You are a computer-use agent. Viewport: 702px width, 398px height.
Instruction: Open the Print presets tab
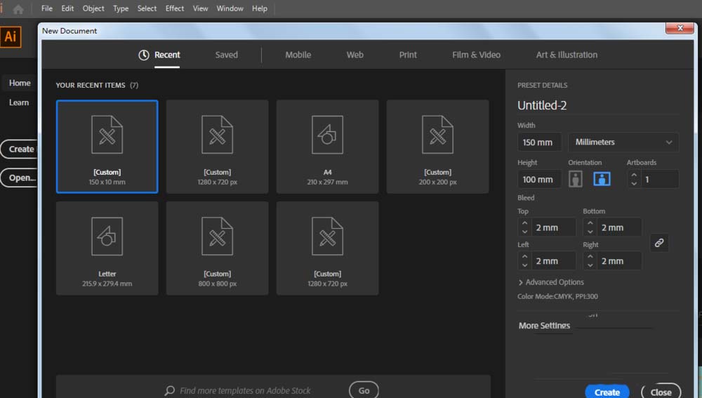(x=408, y=55)
